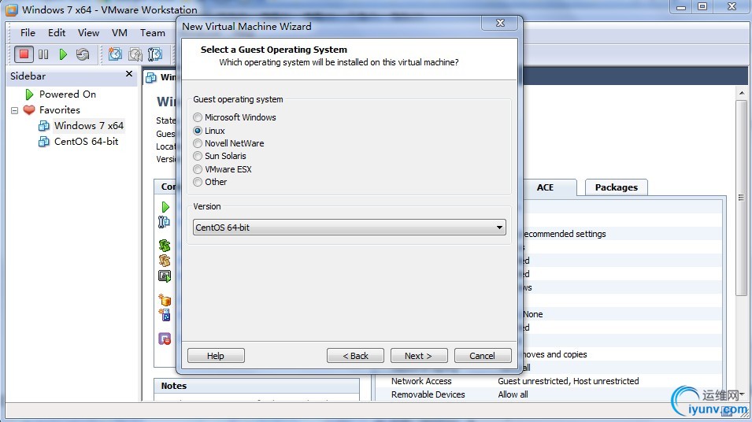Viewport: 752px width, 422px height.
Task: Select the Linux radio button
Action: pyautogui.click(x=198, y=131)
